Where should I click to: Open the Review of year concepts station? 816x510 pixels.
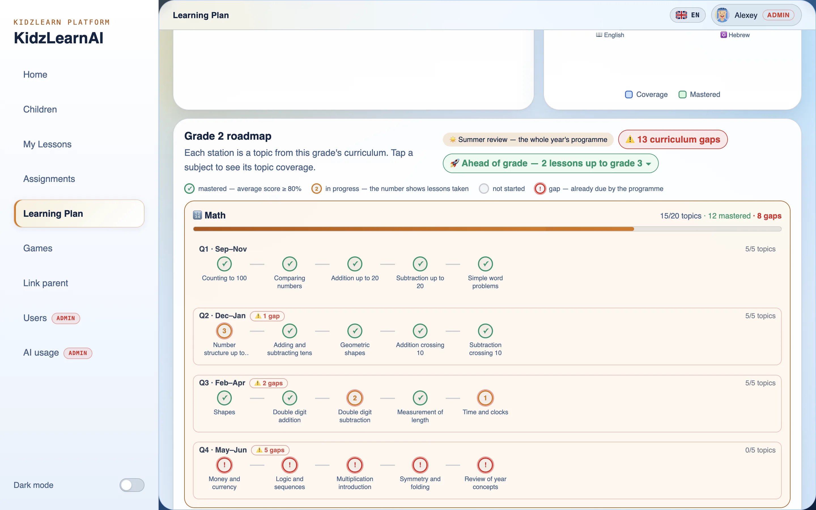485,465
